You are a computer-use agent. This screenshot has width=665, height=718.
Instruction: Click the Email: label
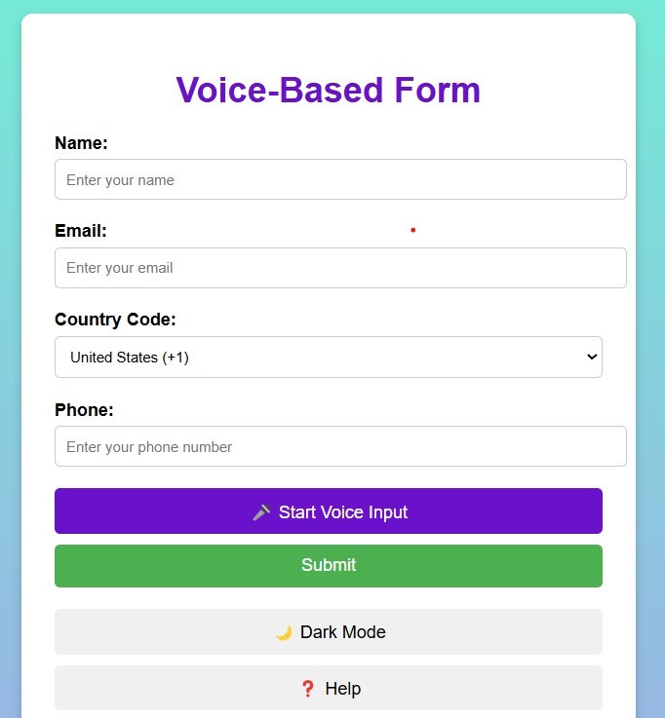coord(81,231)
